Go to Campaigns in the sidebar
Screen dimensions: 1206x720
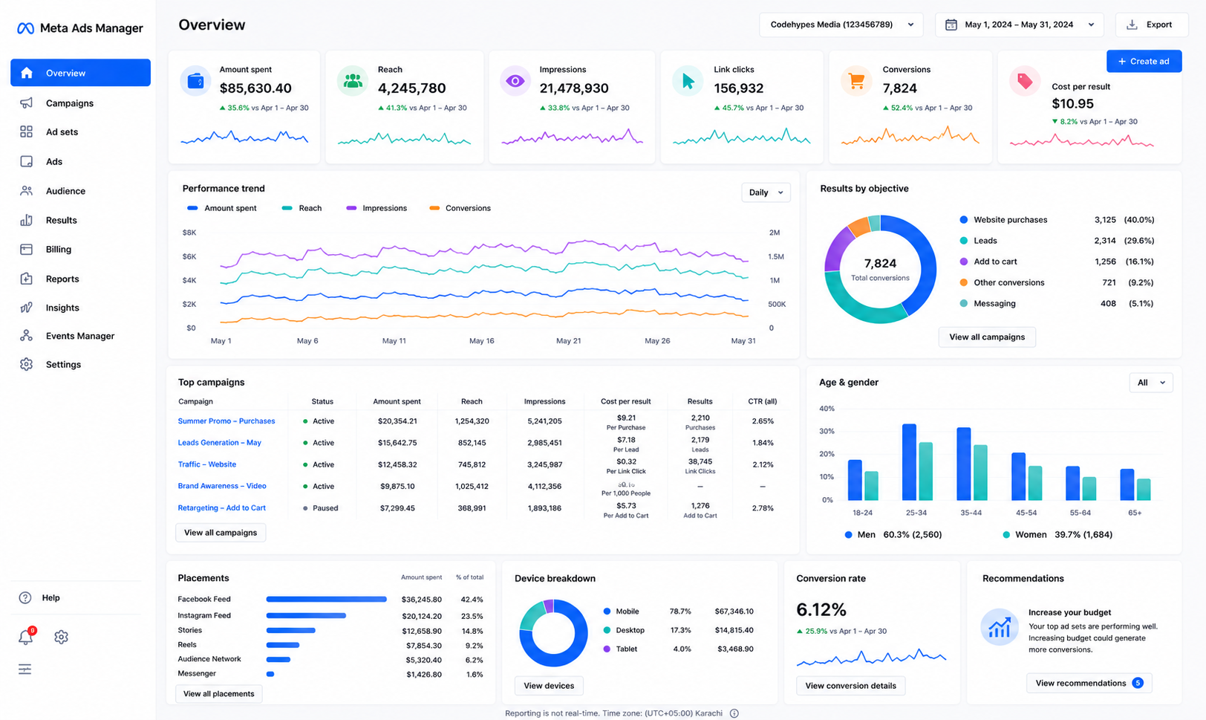point(80,103)
